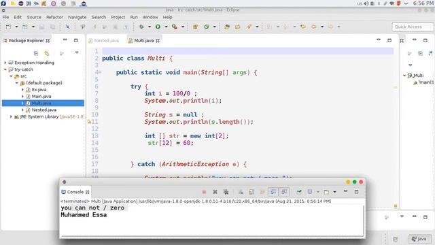Viewport: 435px width, 245px height.
Task: Select Multi class in Outline view
Action: (415, 76)
